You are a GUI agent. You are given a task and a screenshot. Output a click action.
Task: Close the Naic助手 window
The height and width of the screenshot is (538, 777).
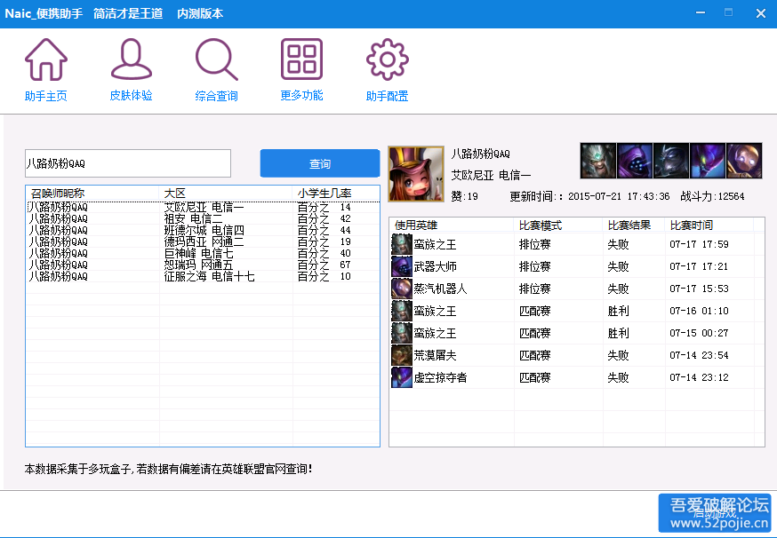(x=761, y=13)
